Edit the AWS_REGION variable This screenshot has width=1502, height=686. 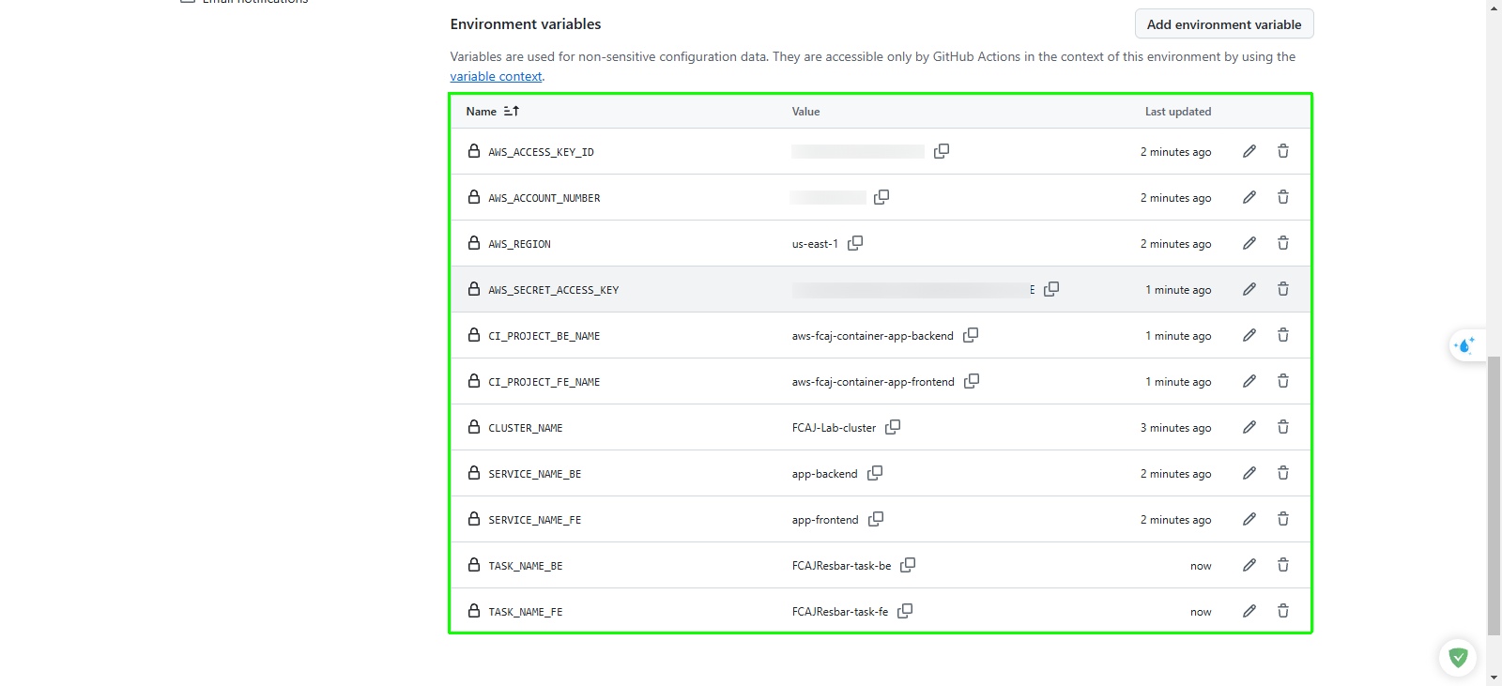click(x=1249, y=243)
